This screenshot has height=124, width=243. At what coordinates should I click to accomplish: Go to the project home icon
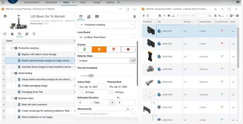point(5,16)
